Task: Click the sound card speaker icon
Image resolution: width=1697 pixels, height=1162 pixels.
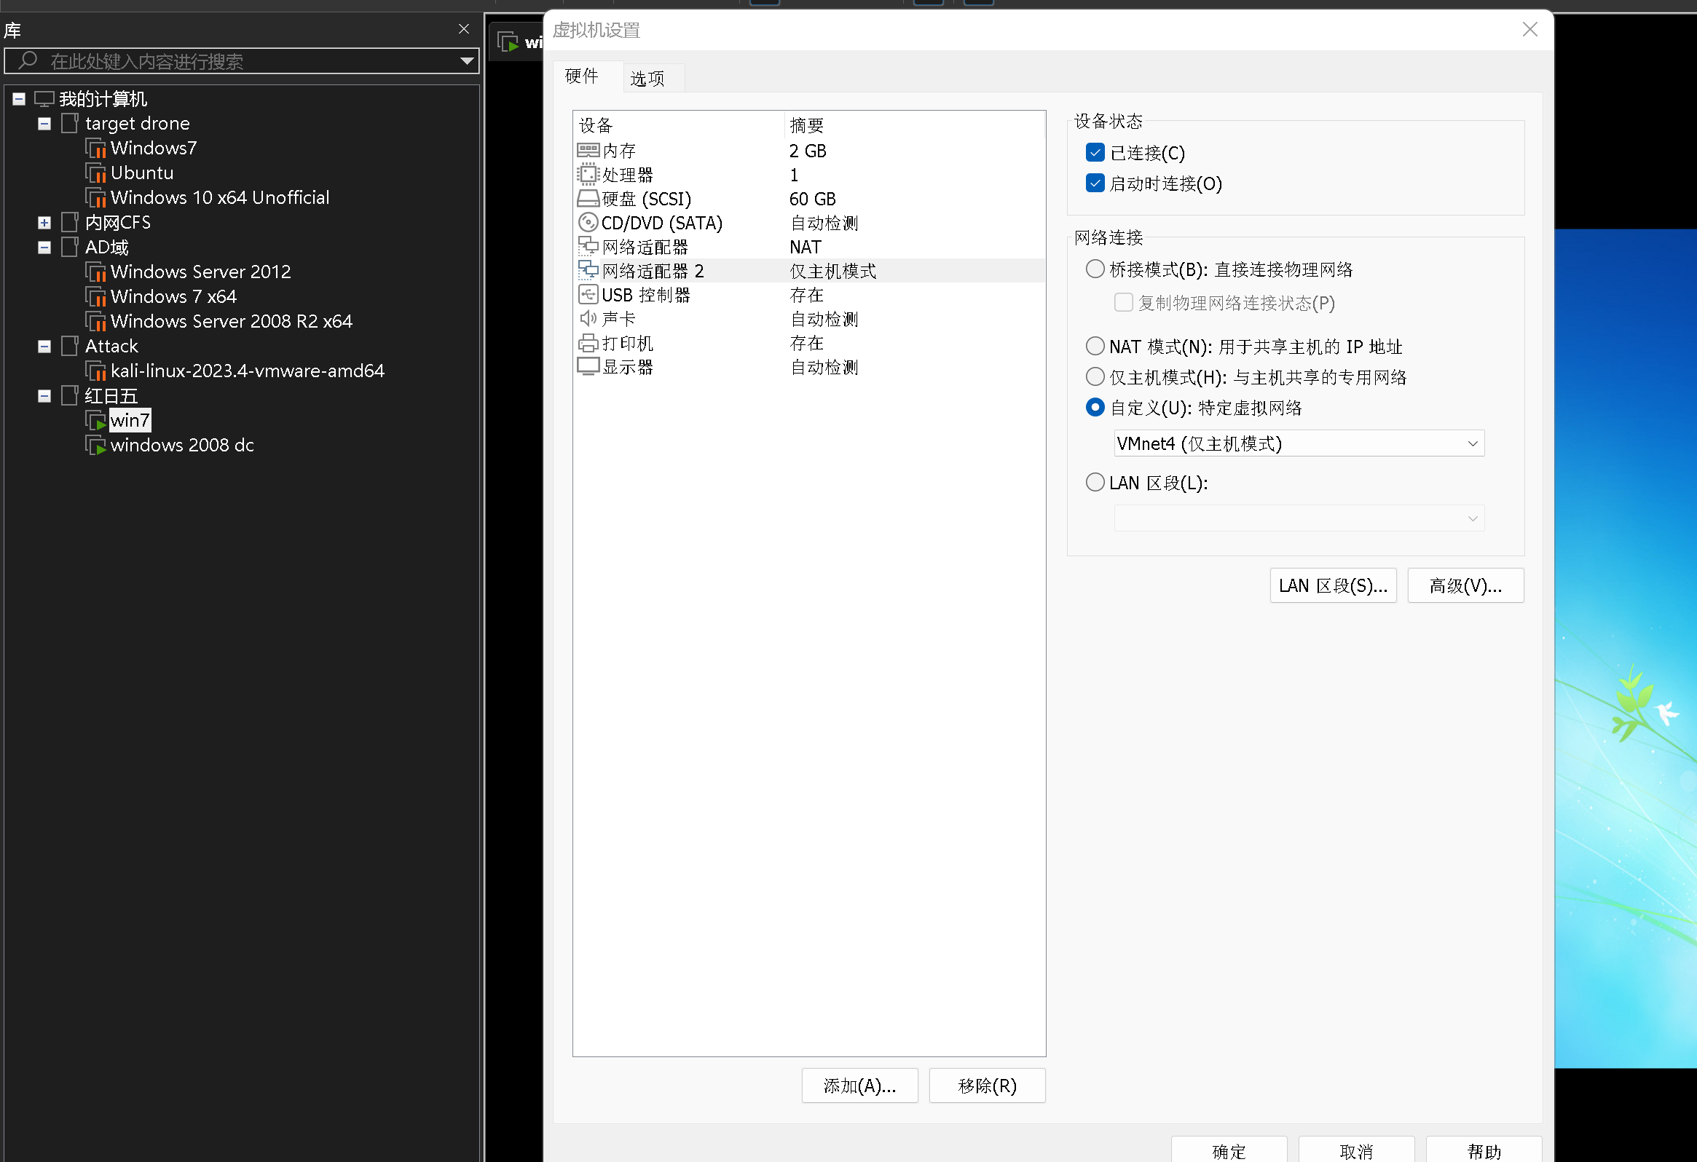Action: click(588, 319)
